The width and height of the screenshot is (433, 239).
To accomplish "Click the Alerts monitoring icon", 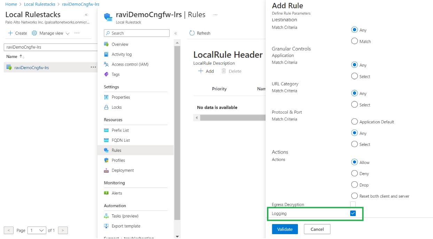I will point(107,193).
